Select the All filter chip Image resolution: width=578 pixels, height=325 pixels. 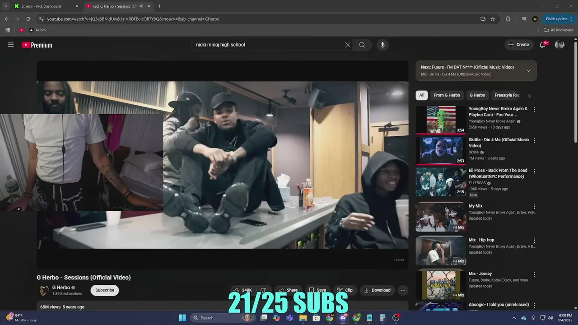(x=421, y=95)
